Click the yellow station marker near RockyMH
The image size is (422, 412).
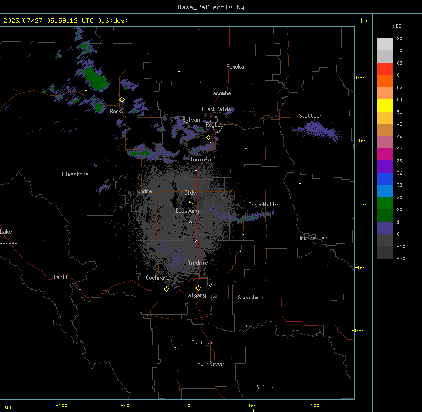122,100
